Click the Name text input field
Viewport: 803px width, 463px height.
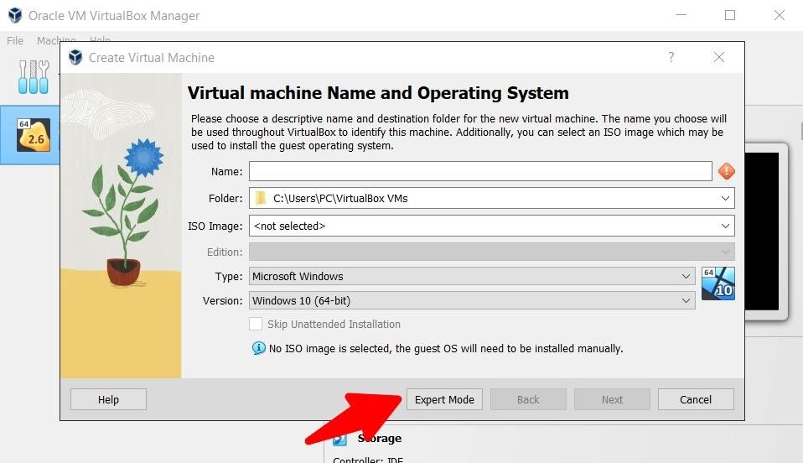coord(479,171)
